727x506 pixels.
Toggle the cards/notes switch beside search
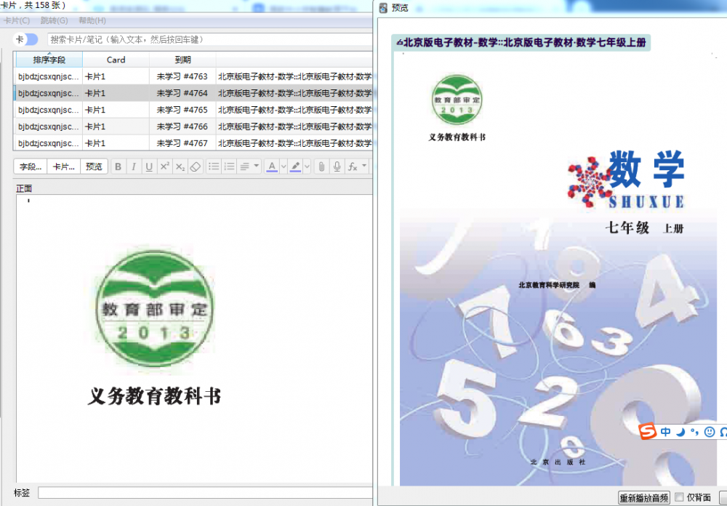26,39
